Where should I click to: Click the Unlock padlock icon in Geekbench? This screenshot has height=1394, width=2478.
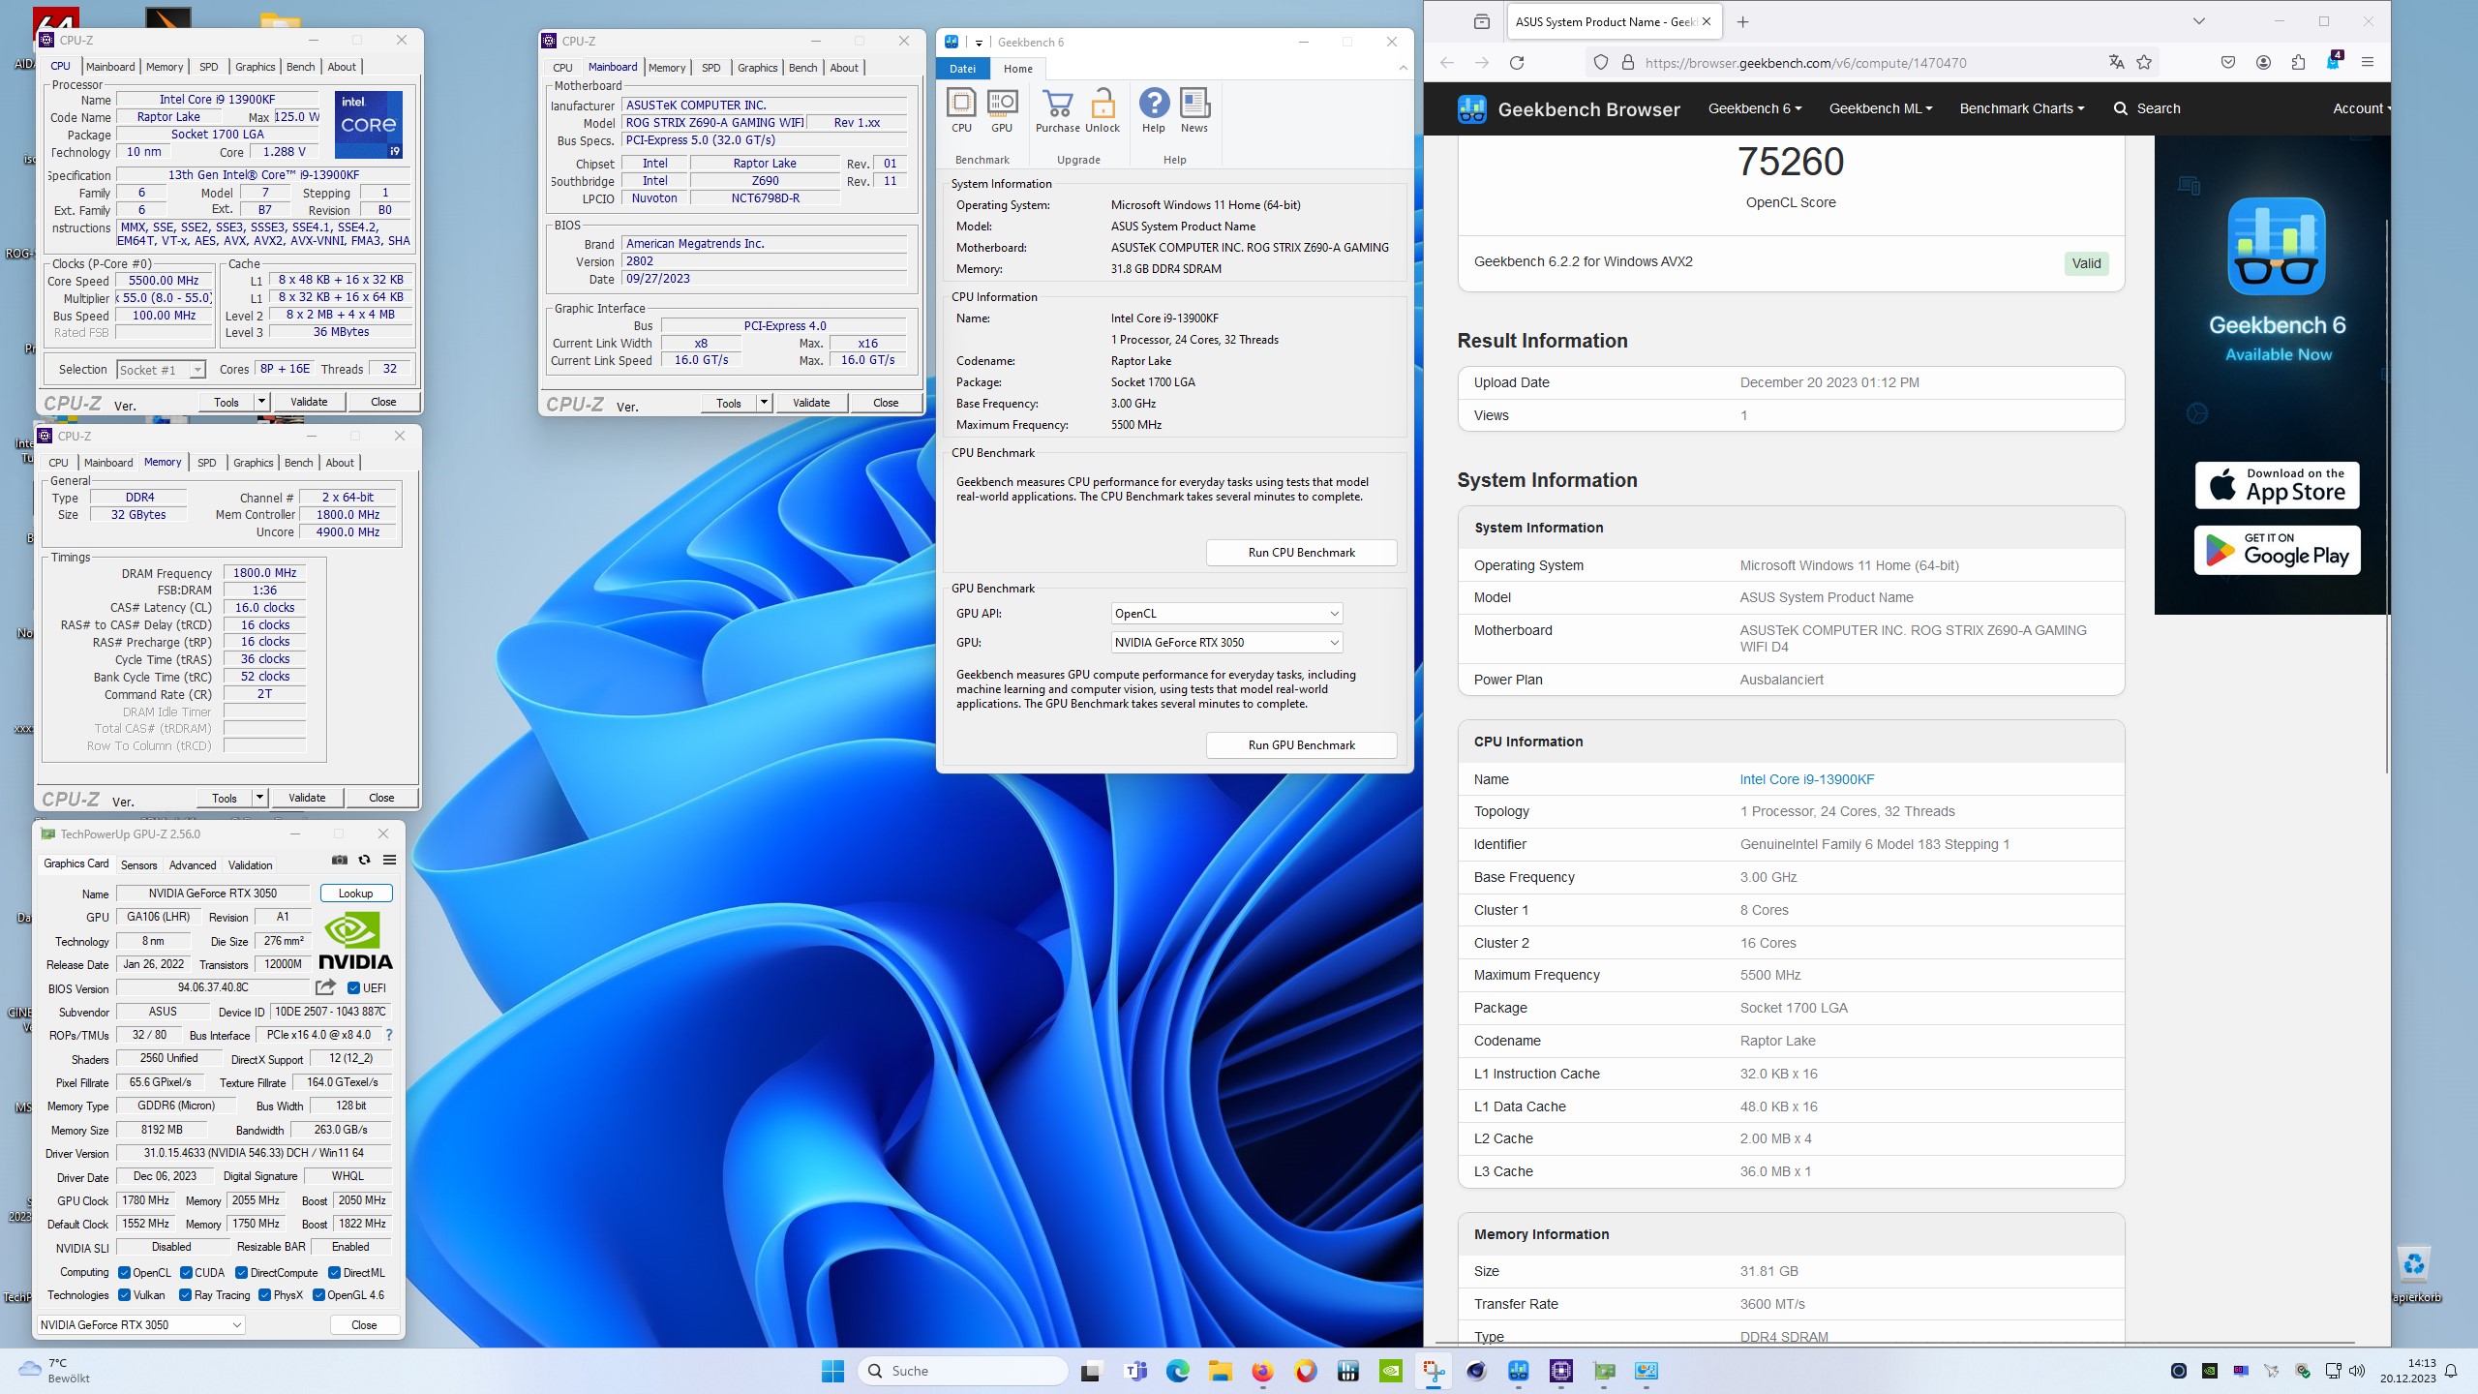[x=1103, y=110]
